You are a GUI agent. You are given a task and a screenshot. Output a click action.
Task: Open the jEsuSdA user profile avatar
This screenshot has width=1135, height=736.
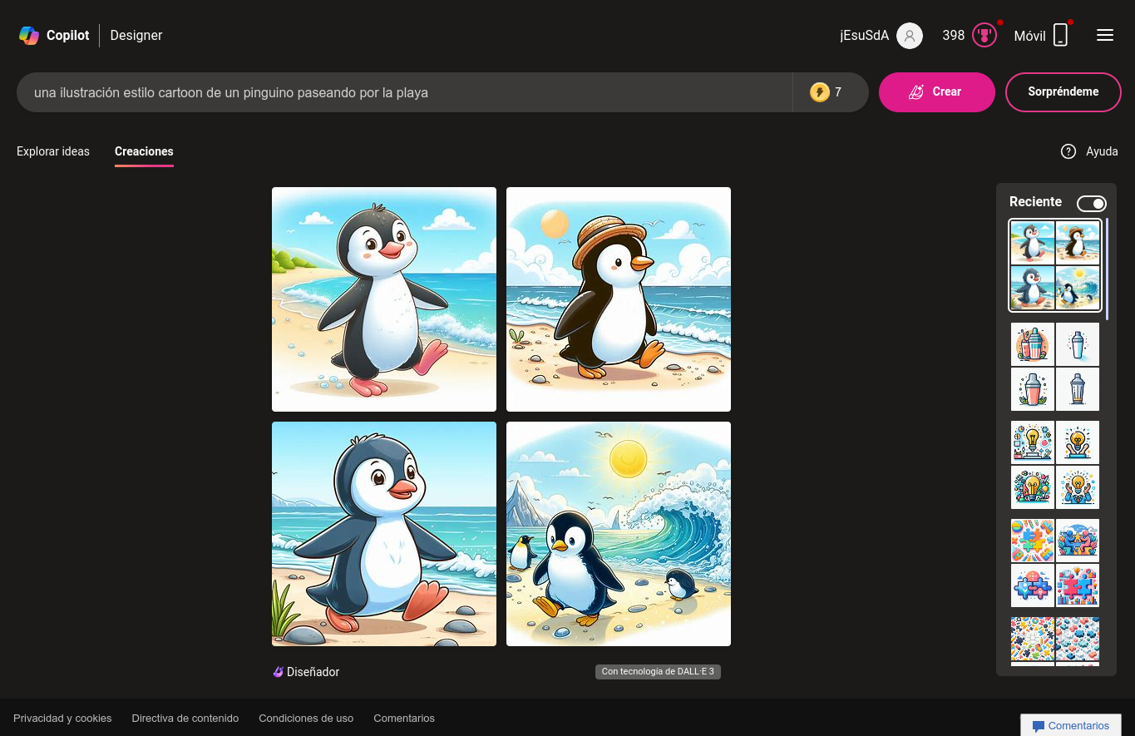coord(910,36)
